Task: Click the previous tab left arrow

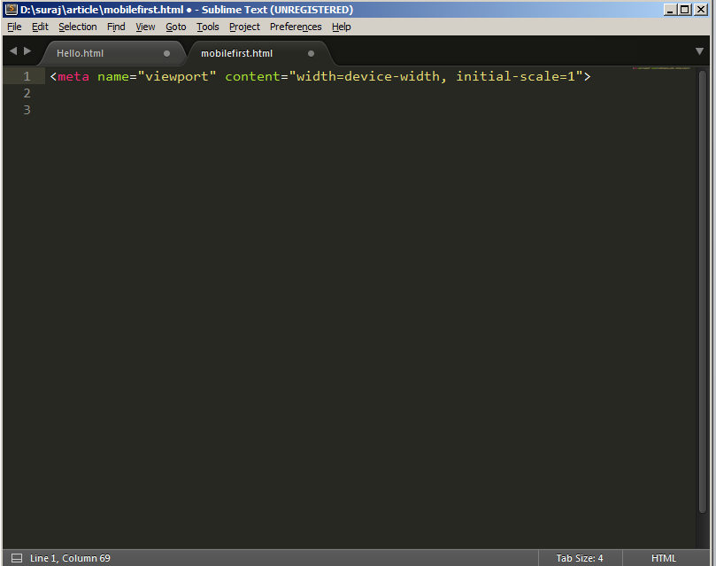Action: (13, 51)
